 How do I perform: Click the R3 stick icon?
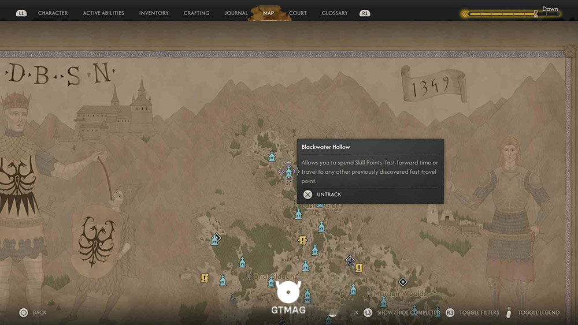(x=450, y=312)
